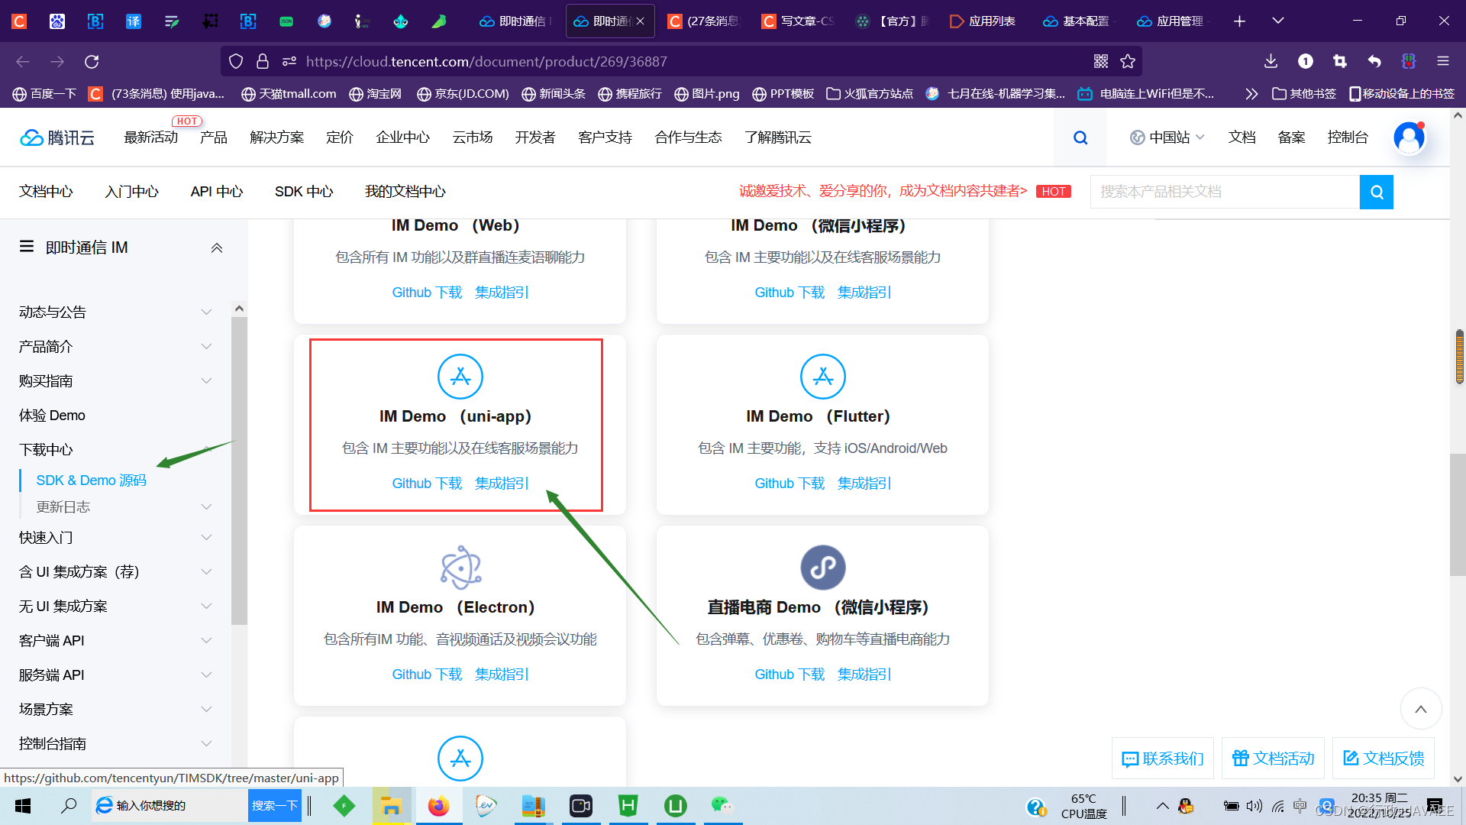Open Firefox from the taskbar
The width and height of the screenshot is (1466, 825).
(439, 806)
